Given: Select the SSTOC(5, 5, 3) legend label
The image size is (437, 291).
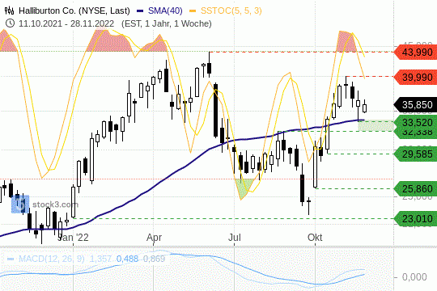Looking at the screenshot, I should tap(231, 11).
